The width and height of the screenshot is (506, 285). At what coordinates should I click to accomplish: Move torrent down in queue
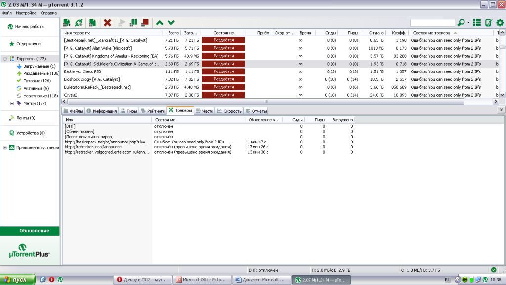tap(171, 23)
